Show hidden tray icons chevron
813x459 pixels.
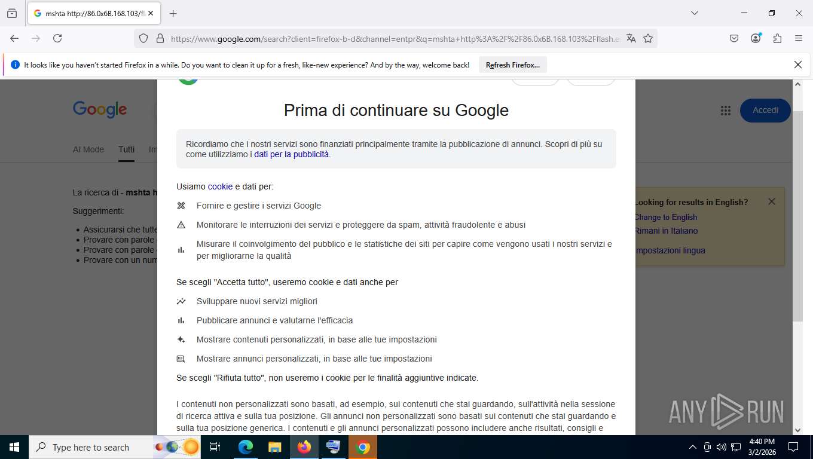[693, 447]
